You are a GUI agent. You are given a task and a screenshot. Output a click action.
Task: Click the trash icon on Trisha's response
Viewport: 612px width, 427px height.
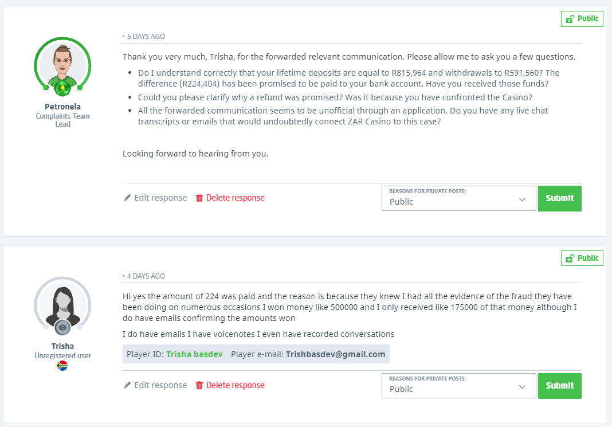coord(199,385)
